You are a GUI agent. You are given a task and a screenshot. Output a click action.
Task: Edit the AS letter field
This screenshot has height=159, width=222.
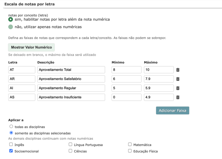click(x=22, y=97)
